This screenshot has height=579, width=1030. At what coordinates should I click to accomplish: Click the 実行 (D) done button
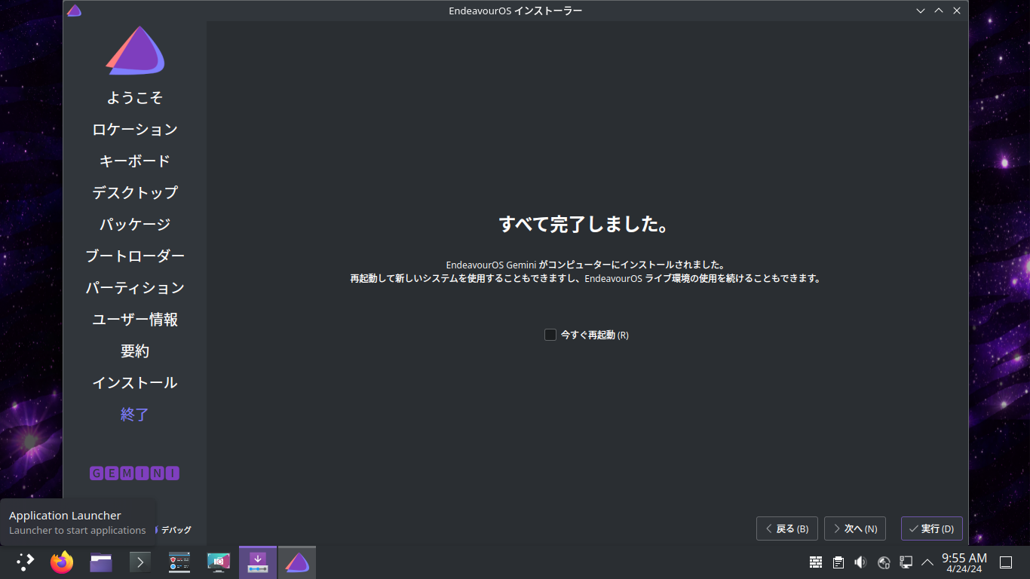tap(932, 528)
